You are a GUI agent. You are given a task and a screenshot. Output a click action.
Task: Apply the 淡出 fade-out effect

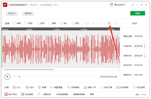[29, 87]
